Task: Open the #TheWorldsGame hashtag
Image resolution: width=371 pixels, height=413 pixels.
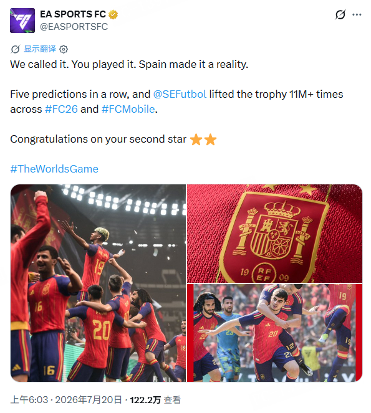Action: click(54, 169)
